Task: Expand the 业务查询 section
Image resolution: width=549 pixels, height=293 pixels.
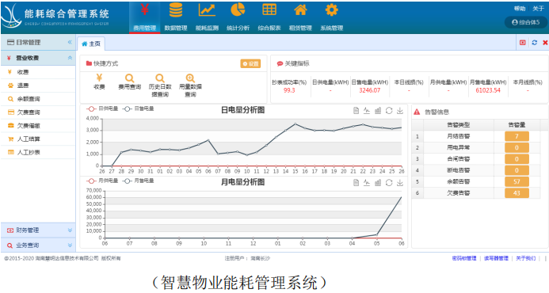Action: (70, 245)
